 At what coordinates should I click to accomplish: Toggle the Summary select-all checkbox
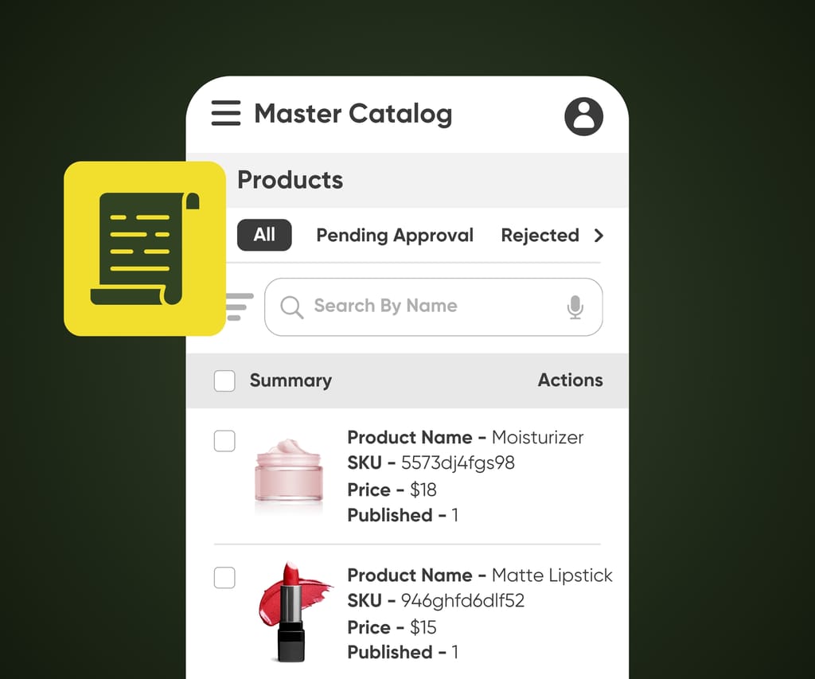224,380
